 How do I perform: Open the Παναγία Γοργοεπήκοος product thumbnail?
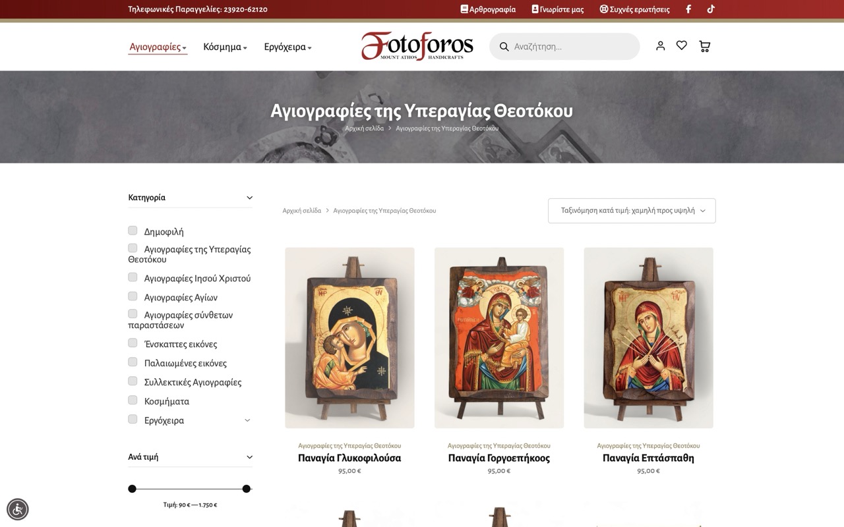499,338
